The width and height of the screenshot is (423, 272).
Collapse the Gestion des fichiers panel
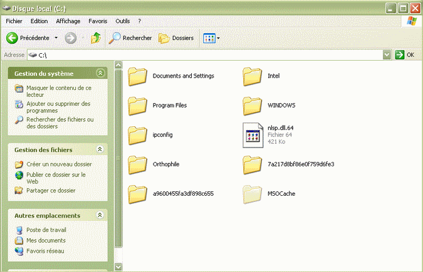(x=100, y=149)
